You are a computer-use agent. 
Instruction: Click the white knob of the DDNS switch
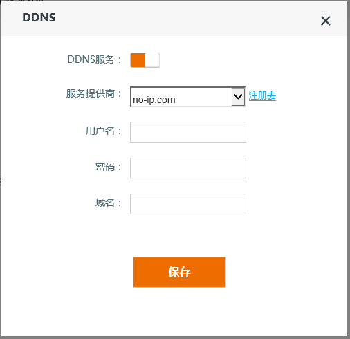(x=152, y=60)
